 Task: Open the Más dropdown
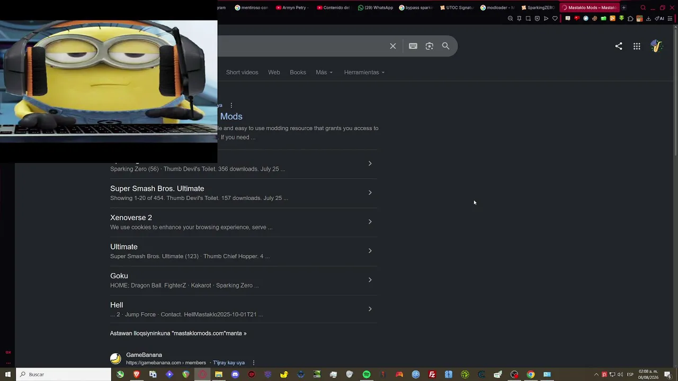coord(324,72)
